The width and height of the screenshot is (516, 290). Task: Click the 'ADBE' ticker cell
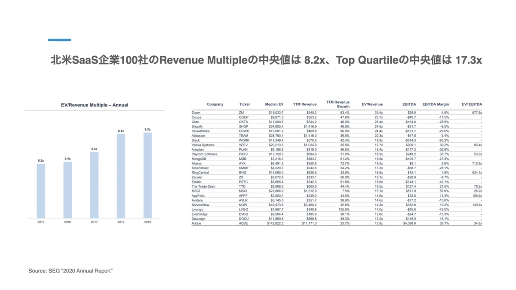point(244,223)
